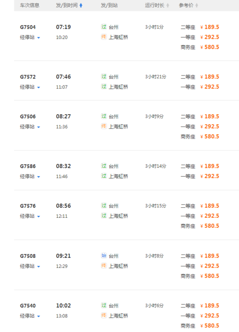Click the blue 始 badge for G7508
Viewport: 239px width, 332px height.
click(x=104, y=256)
